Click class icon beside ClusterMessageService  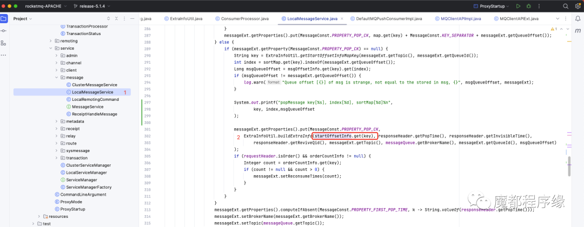69,85
